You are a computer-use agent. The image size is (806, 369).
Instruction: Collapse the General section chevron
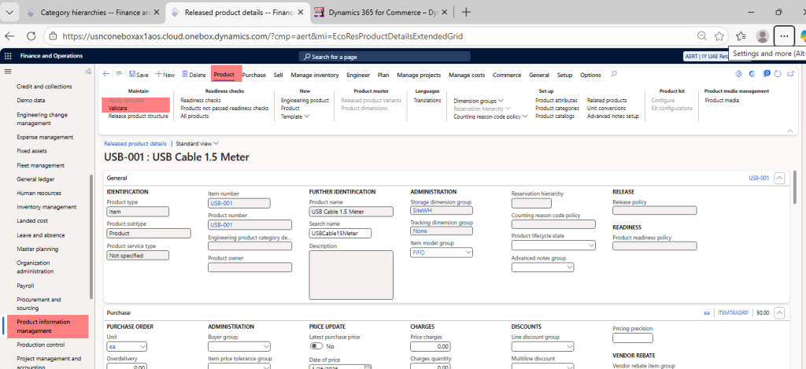tap(779, 179)
